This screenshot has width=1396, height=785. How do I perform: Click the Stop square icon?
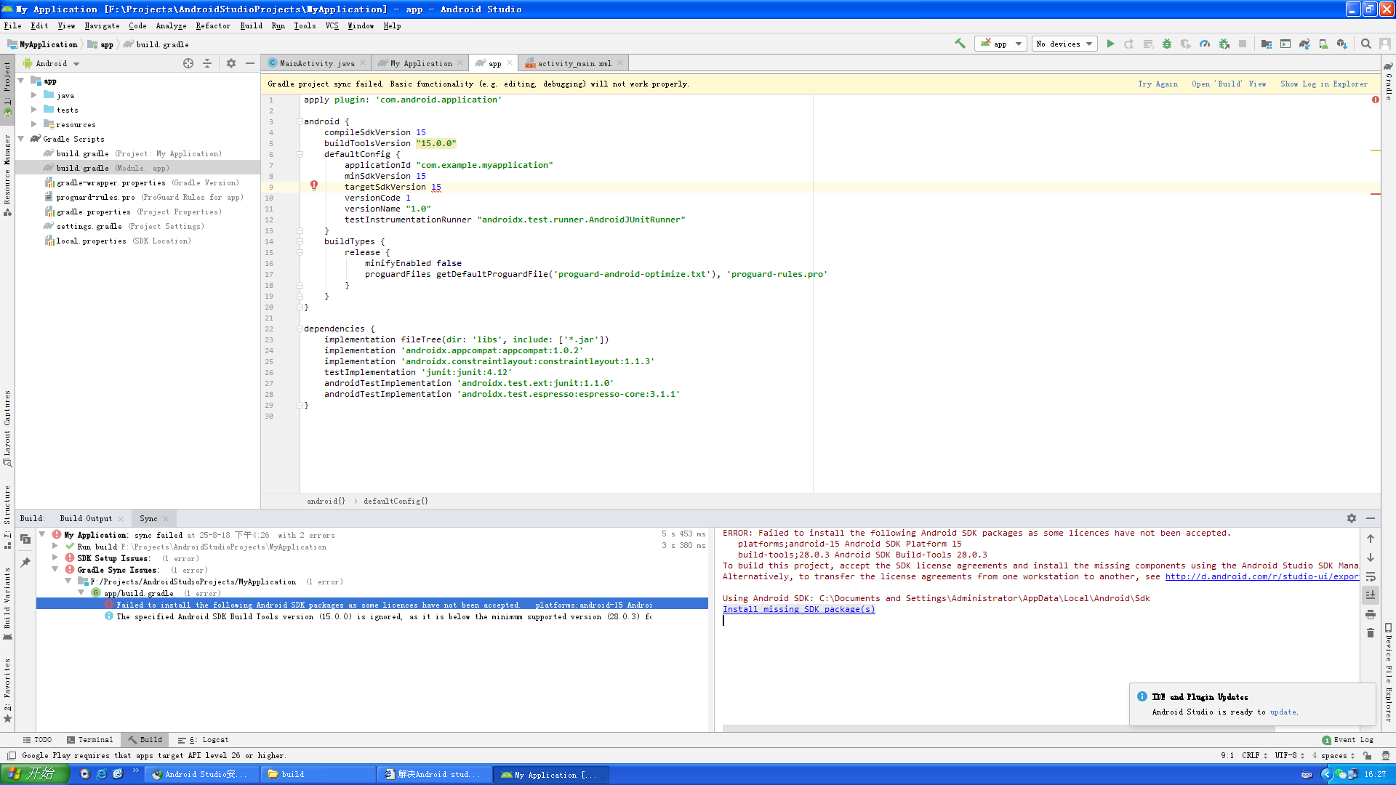point(1243,44)
